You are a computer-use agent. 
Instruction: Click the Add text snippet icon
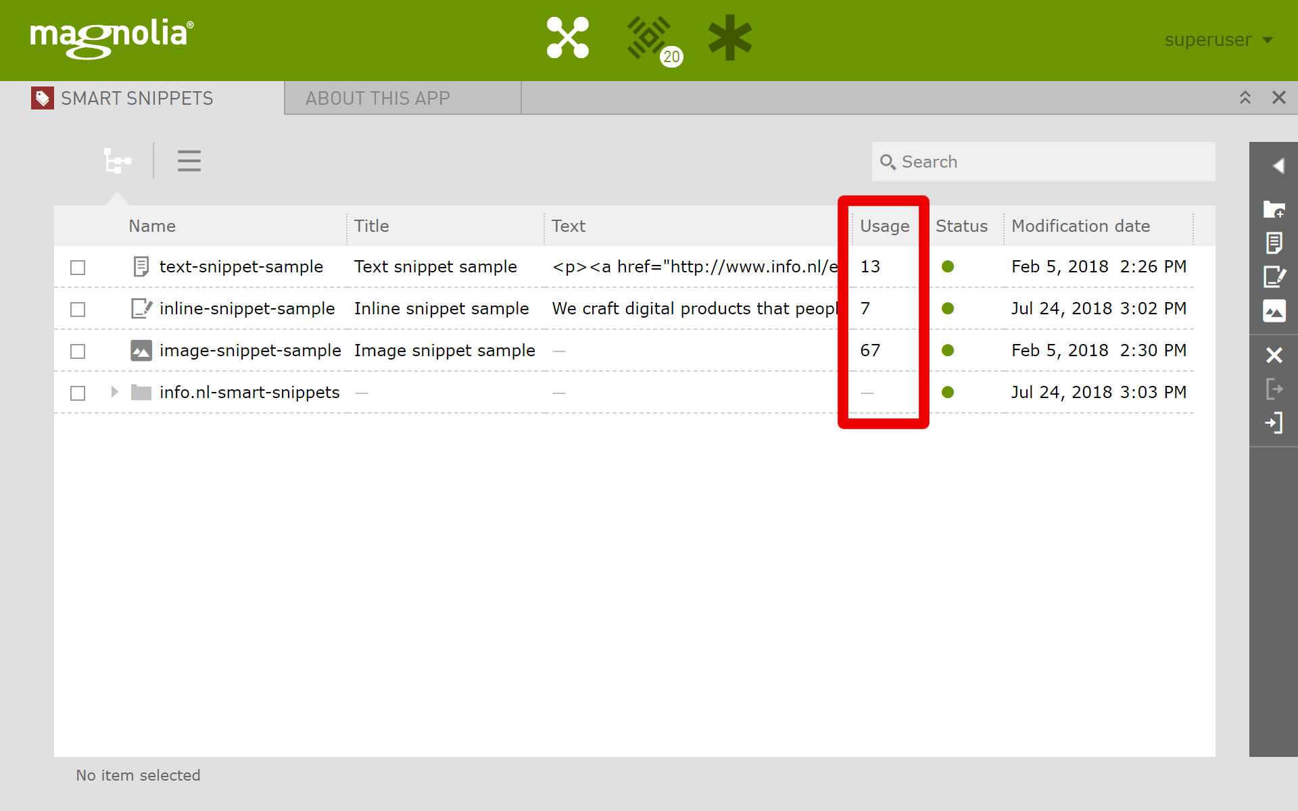[x=1274, y=243]
